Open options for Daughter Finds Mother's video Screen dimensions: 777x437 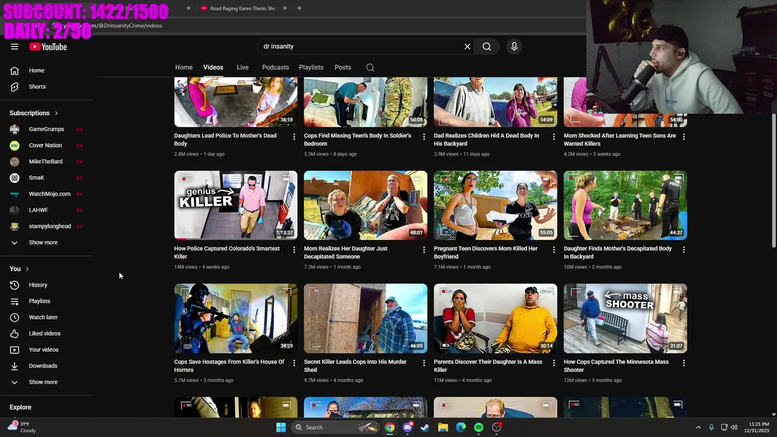pos(684,249)
